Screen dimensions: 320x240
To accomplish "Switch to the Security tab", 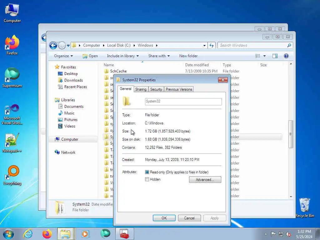I will [x=156, y=89].
